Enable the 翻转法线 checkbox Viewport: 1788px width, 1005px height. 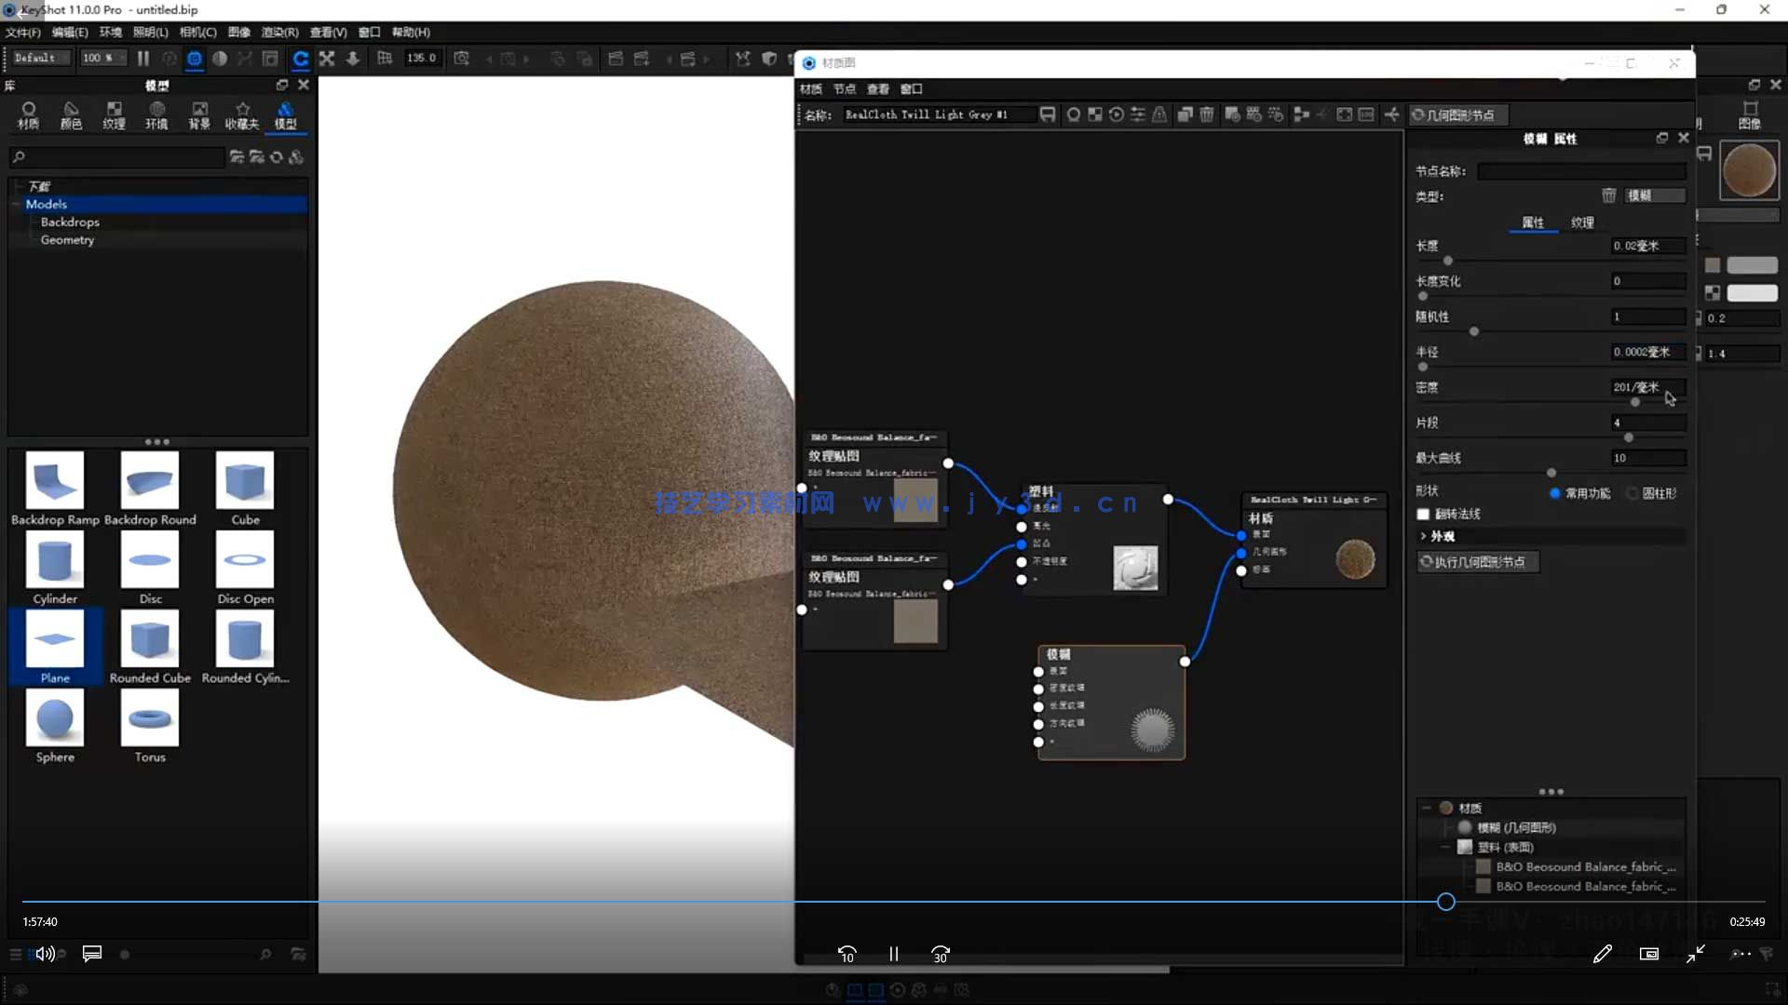point(1423,515)
